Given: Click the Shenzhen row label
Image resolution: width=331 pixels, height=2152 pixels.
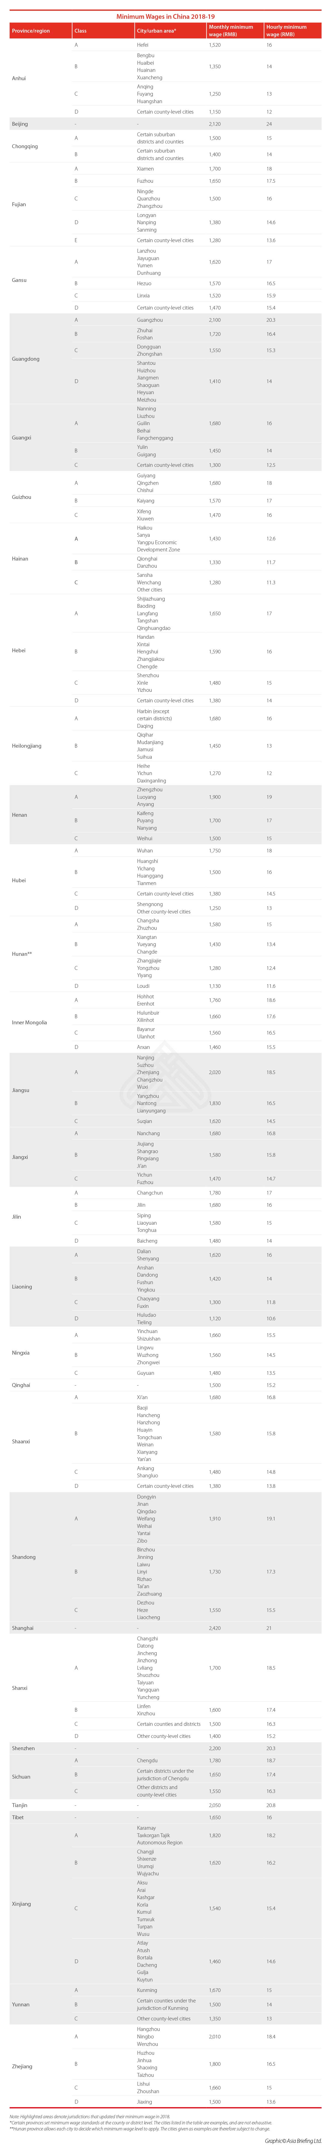Looking at the screenshot, I should tap(23, 1748).
